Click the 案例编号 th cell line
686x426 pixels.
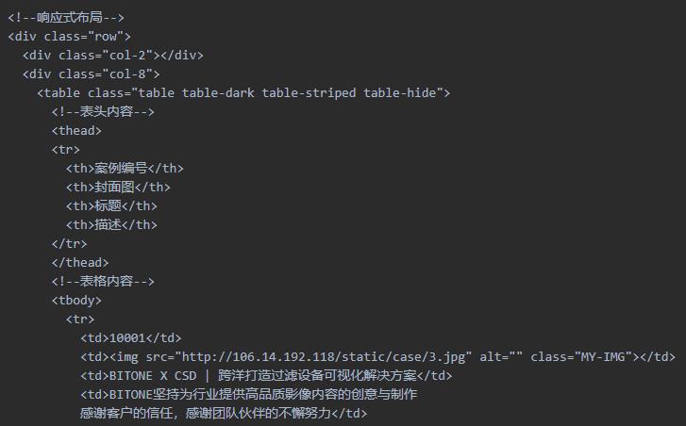pos(125,168)
